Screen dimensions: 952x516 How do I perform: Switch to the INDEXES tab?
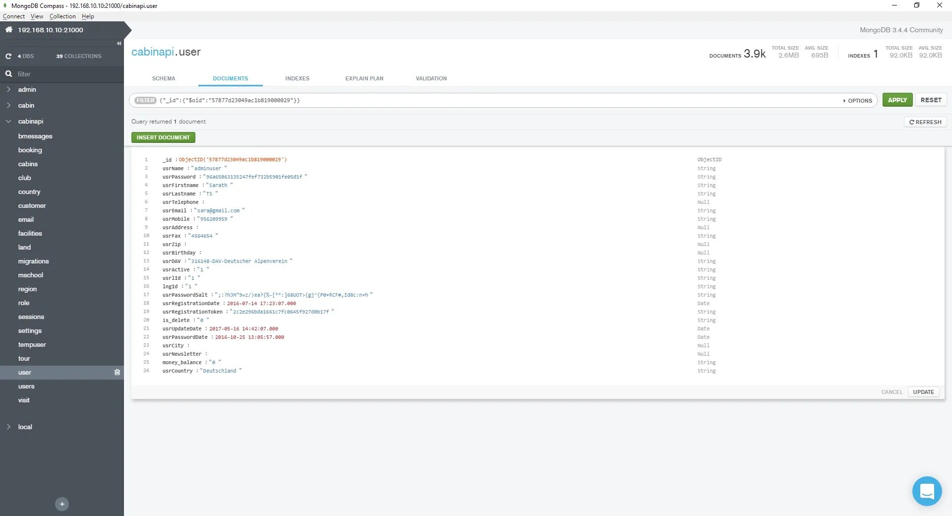coord(297,78)
